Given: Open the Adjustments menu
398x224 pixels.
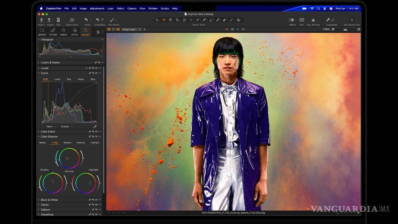Looking at the screenshot, I should pos(97,8).
